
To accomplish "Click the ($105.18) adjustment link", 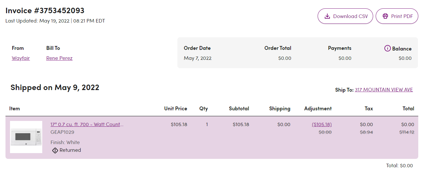I will click(322, 124).
